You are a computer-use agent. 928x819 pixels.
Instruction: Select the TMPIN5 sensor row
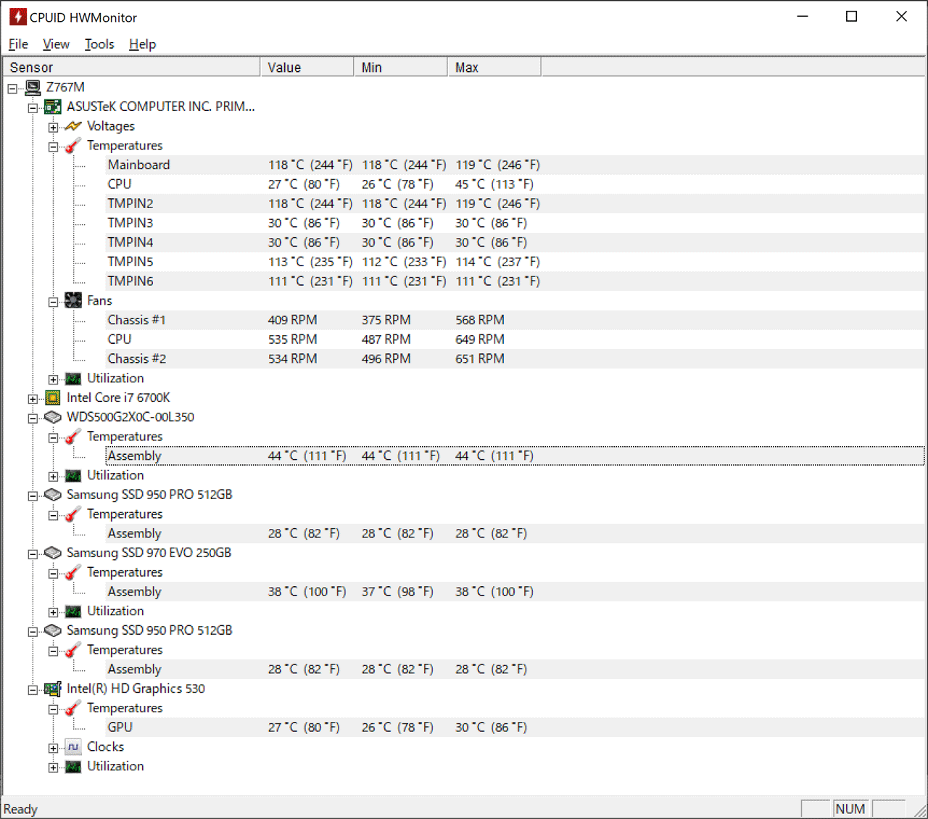tap(515, 262)
